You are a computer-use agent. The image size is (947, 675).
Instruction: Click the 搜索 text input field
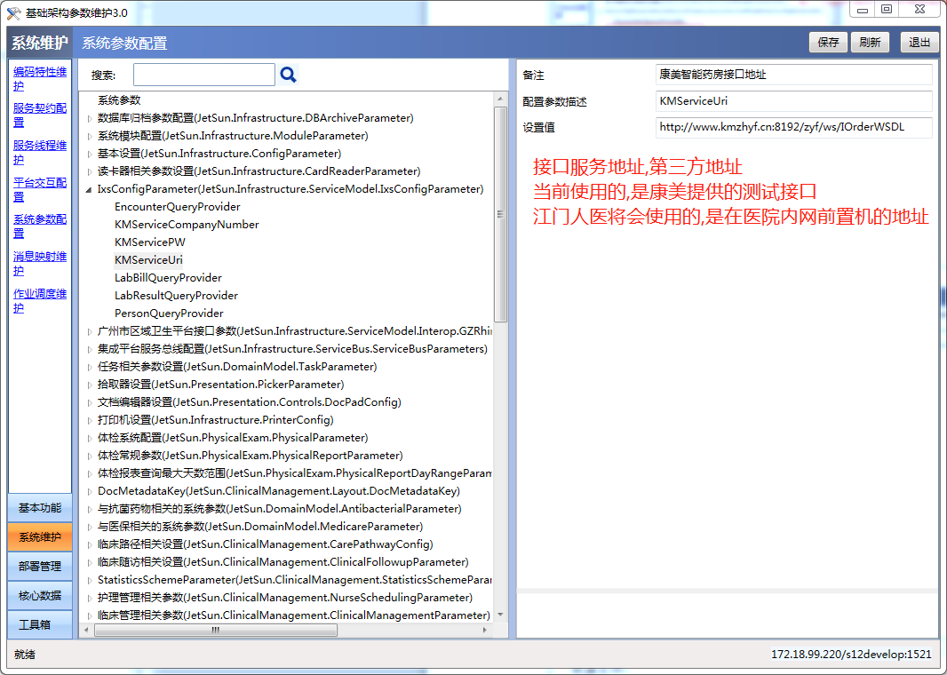(x=204, y=75)
